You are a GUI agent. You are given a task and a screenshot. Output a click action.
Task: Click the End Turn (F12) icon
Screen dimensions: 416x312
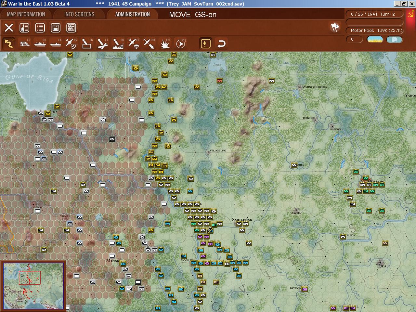[x=180, y=44]
